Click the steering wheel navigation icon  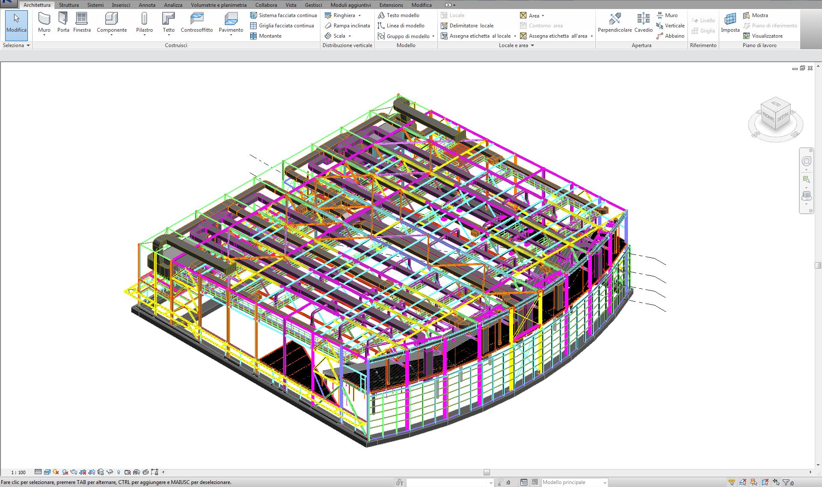807,161
